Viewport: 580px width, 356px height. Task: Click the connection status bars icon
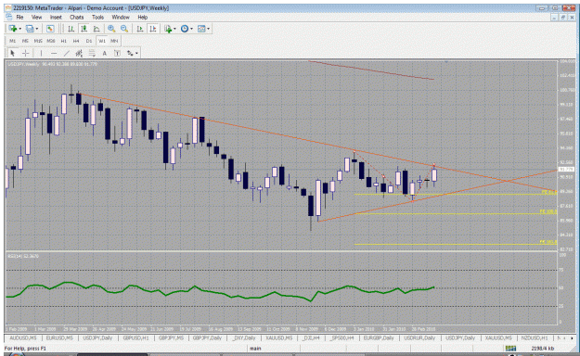coord(510,349)
